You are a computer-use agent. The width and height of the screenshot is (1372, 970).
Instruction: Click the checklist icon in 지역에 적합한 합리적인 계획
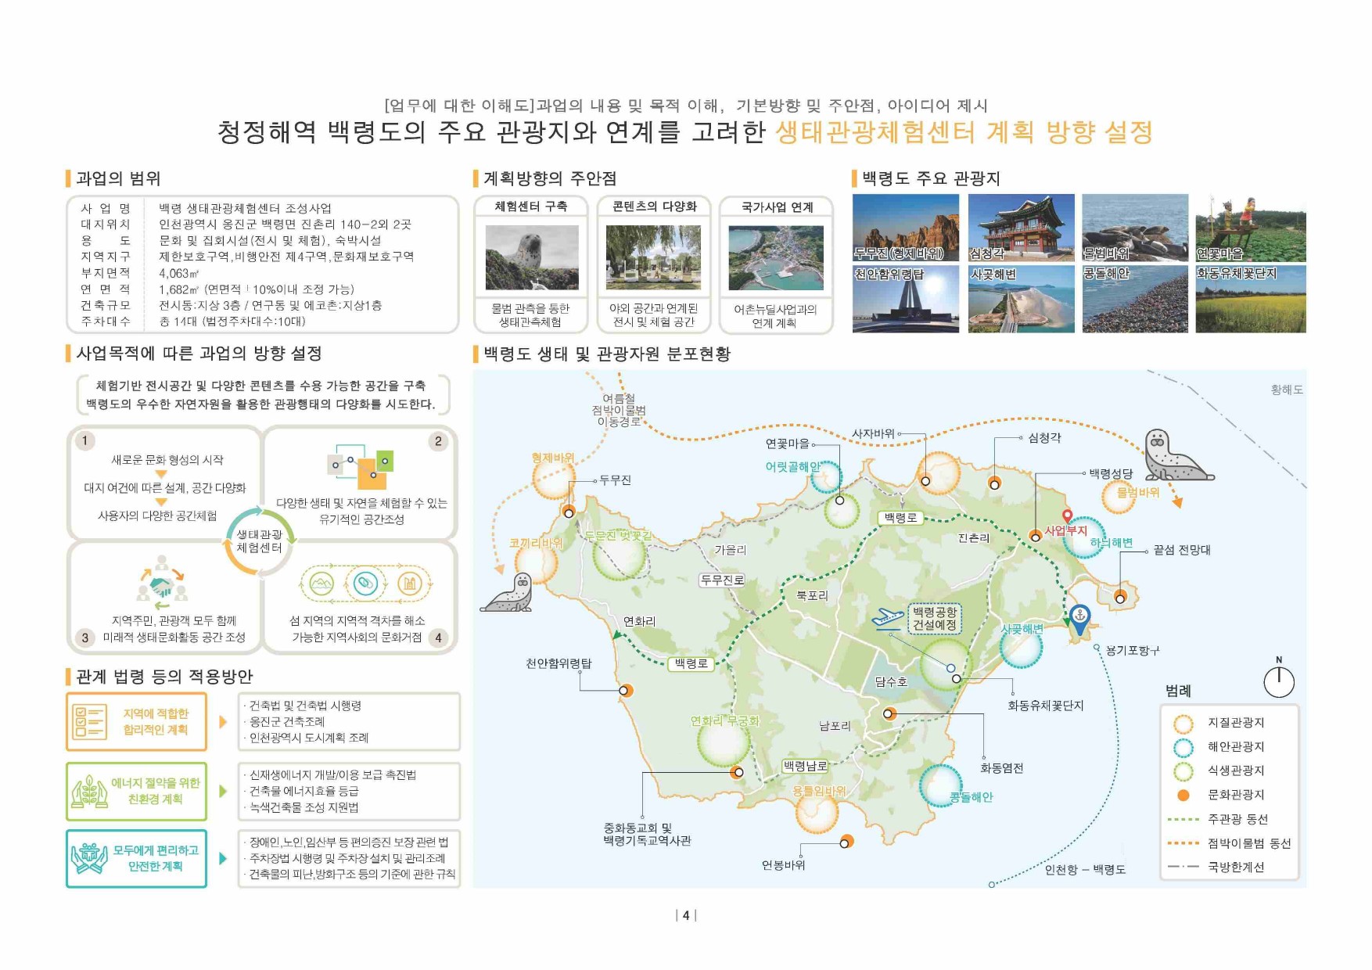point(88,722)
